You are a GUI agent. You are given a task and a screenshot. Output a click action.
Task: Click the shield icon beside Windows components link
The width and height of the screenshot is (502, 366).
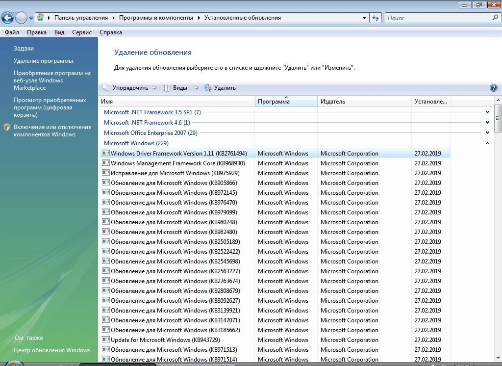pyautogui.click(x=7, y=127)
